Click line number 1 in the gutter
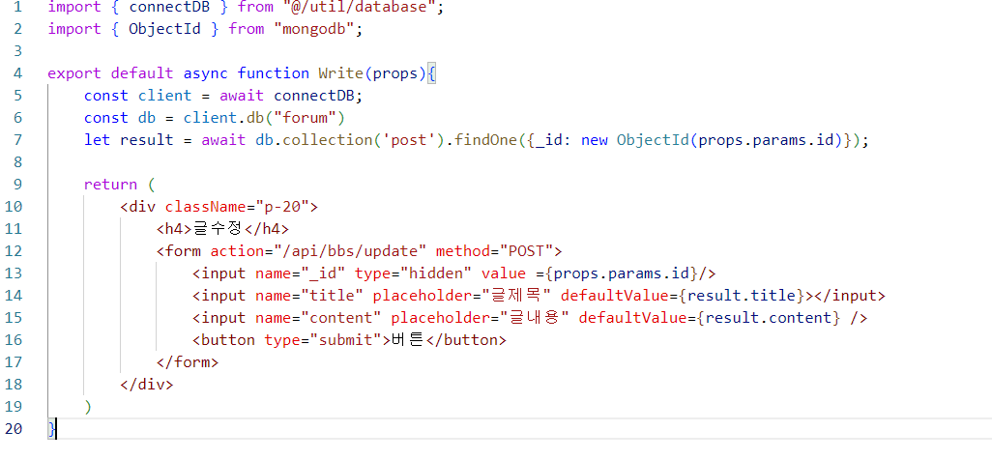Image resolution: width=992 pixels, height=460 pixels. click(17, 7)
